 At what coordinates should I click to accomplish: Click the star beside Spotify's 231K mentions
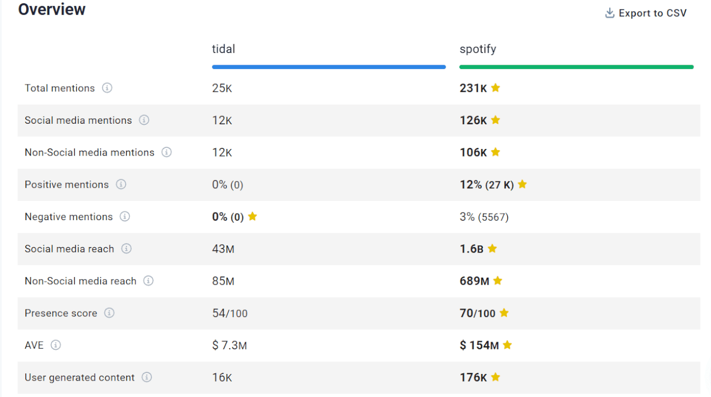coord(496,88)
